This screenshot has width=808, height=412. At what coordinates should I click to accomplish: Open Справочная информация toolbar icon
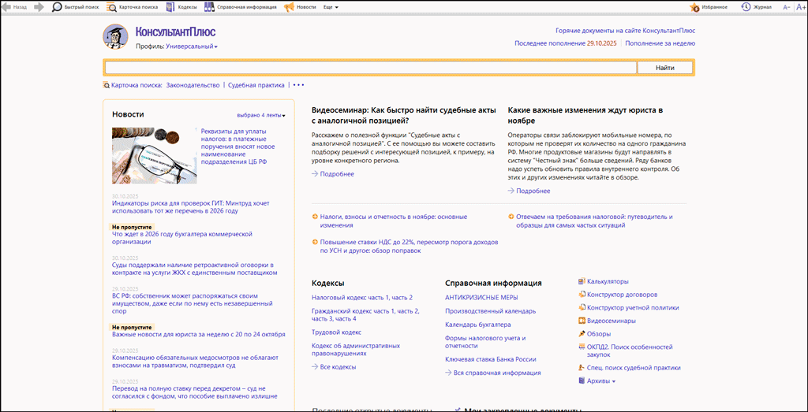209,6
